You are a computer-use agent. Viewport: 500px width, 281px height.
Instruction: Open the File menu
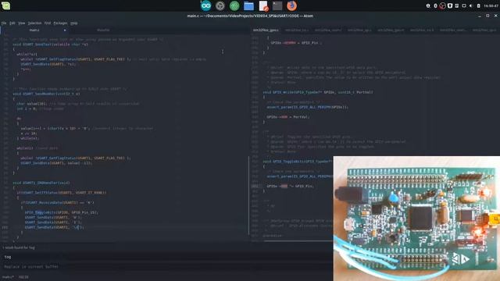click(x=4, y=23)
